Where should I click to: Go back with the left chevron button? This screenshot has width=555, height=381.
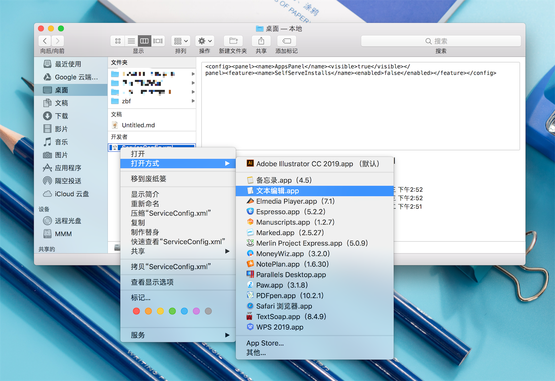pyautogui.click(x=44, y=41)
